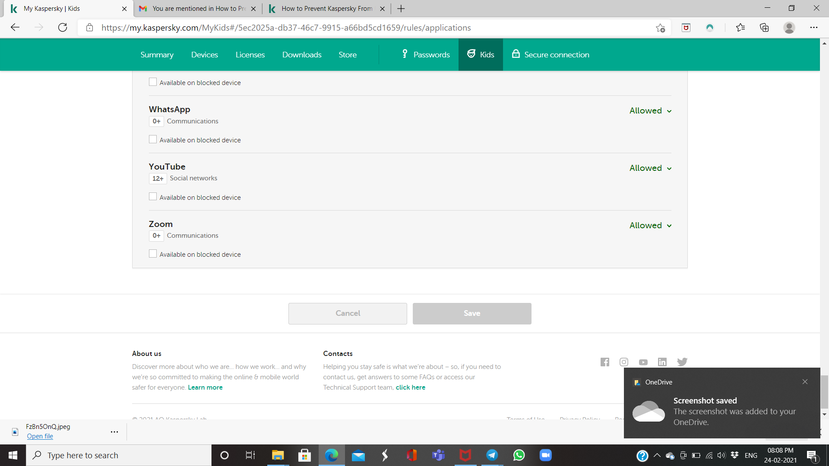Open Kaspersky LinkedIn icon in footer
This screenshot has width=829, height=466.
[662, 362]
